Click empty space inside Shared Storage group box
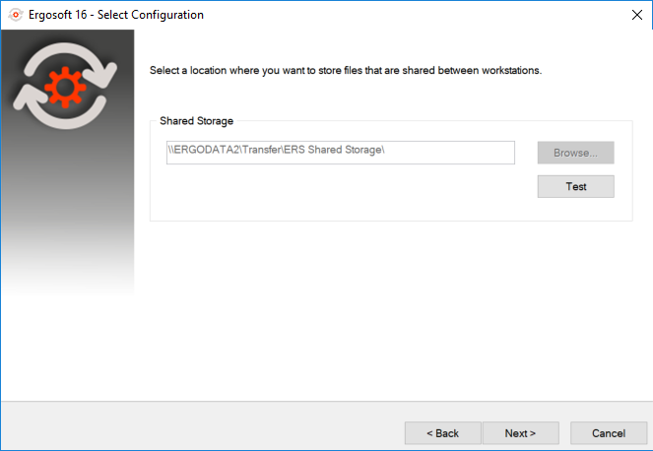This screenshot has width=653, height=451. pyautogui.click(x=333, y=194)
